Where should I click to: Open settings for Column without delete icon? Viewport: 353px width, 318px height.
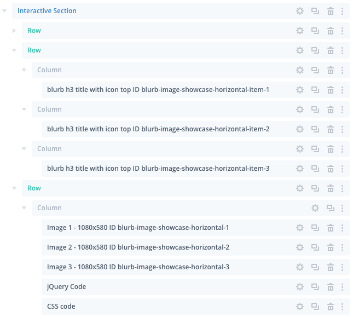(x=315, y=208)
